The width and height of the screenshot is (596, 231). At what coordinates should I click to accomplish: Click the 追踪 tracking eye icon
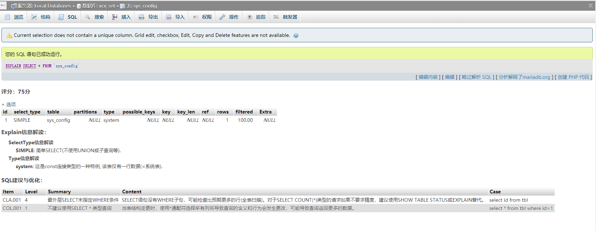[x=249, y=17]
